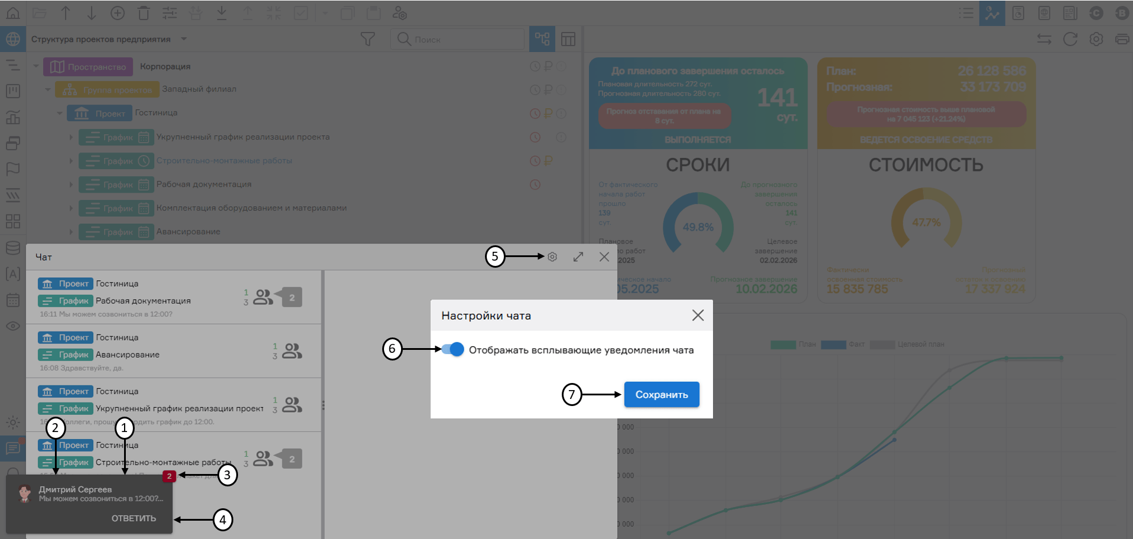
Task: Click the home icon in top toolbar
Action: pos(12,12)
